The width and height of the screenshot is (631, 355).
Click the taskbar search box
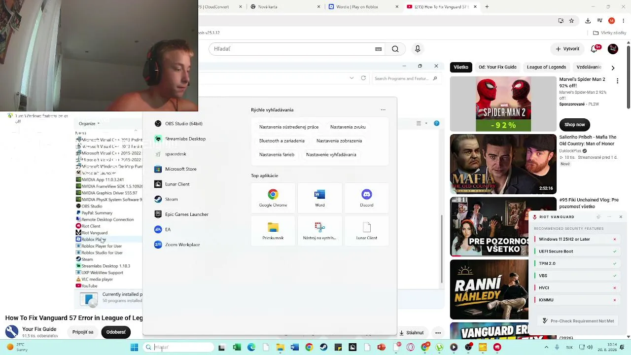[x=179, y=348]
